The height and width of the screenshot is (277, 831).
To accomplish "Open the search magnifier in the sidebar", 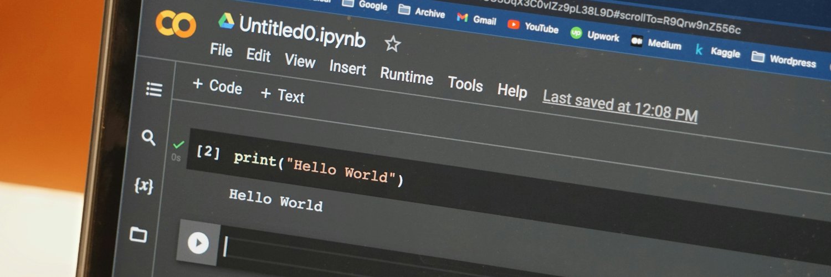I will (148, 137).
